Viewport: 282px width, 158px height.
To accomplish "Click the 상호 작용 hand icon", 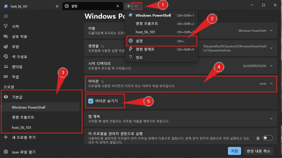I will (x=6, y=36).
